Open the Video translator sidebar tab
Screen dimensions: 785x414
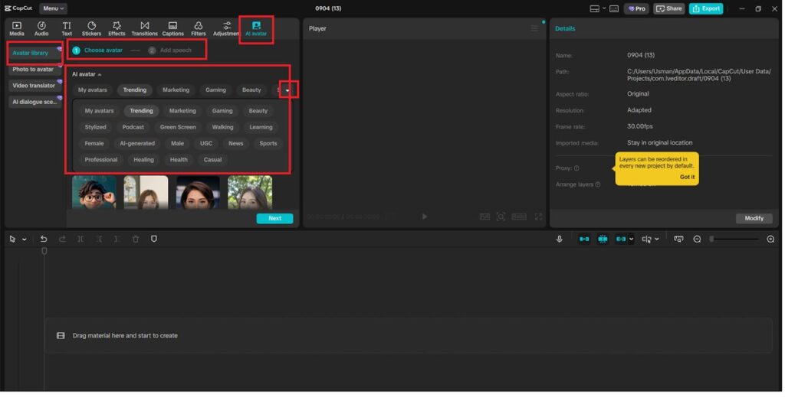click(x=34, y=86)
